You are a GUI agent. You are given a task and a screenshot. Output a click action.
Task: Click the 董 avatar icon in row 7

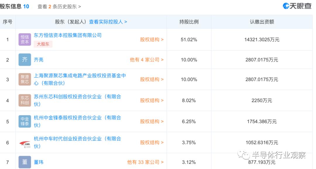(x=25, y=162)
